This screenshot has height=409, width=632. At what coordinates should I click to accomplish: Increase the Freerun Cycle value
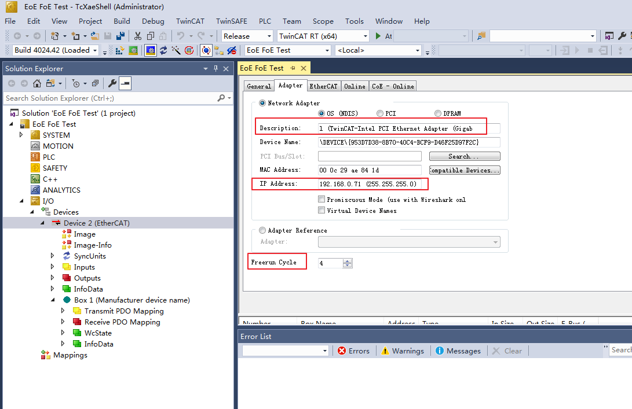pos(348,261)
